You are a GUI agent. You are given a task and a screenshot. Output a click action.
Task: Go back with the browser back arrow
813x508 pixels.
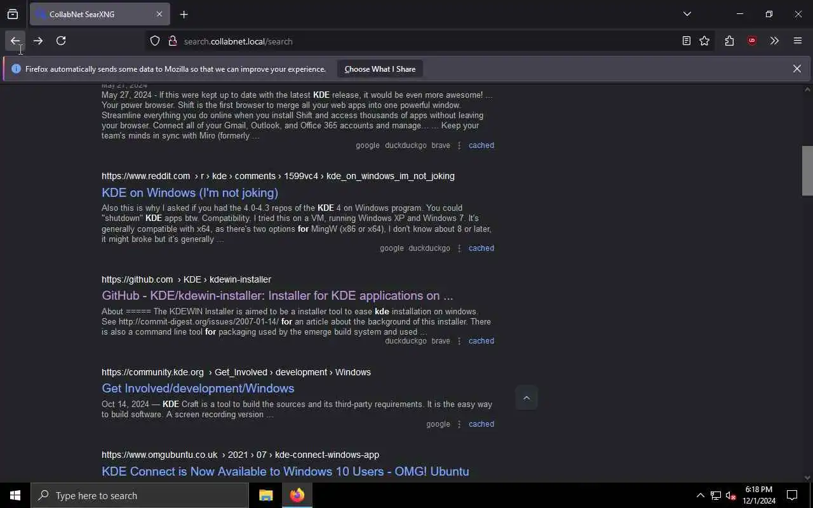coord(15,41)
